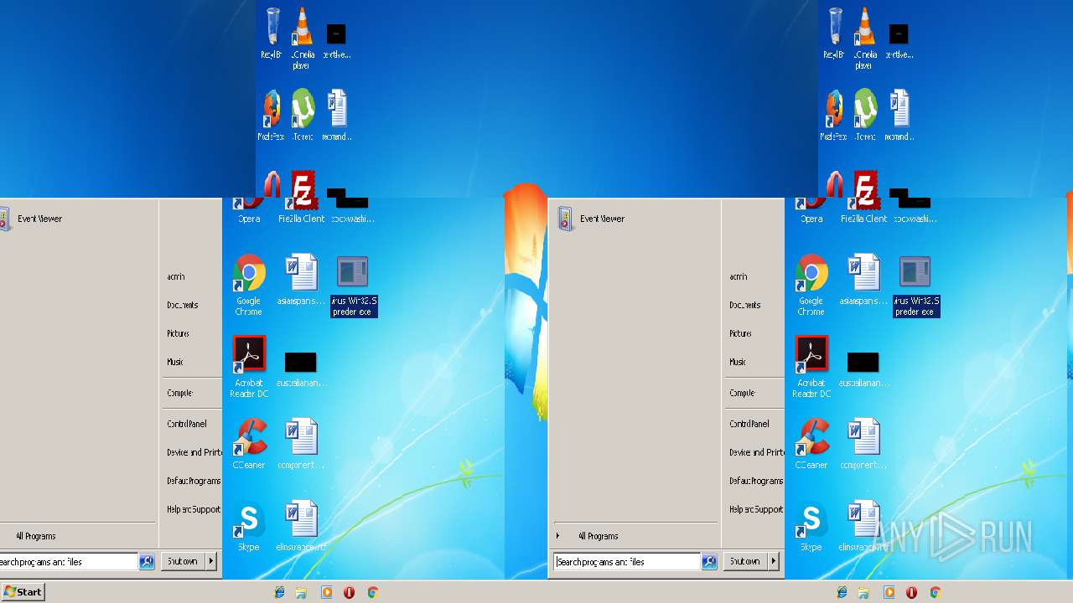Click Shut down in the left Start menu
This screenshot has height=603, width=1073.
point(183,561)
